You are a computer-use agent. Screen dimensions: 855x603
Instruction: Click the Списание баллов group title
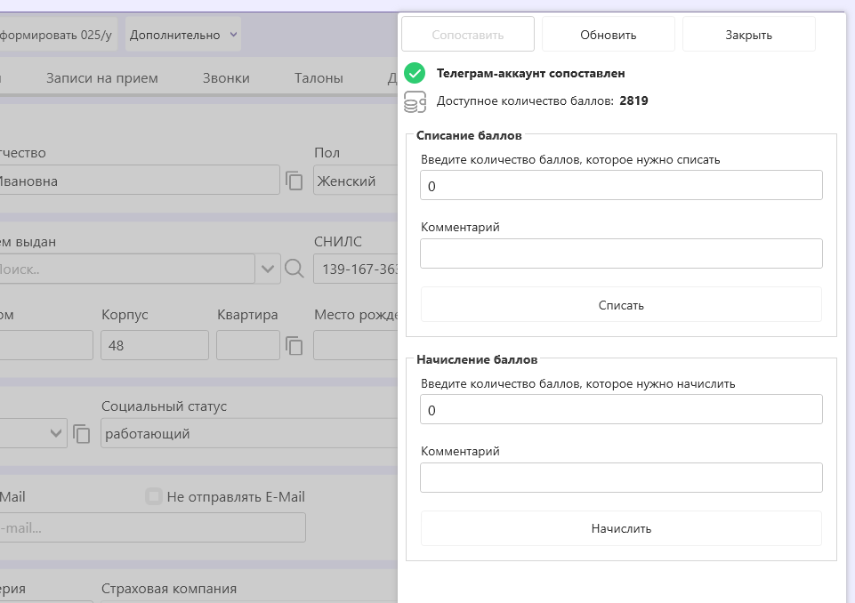(x=469, y=135)
